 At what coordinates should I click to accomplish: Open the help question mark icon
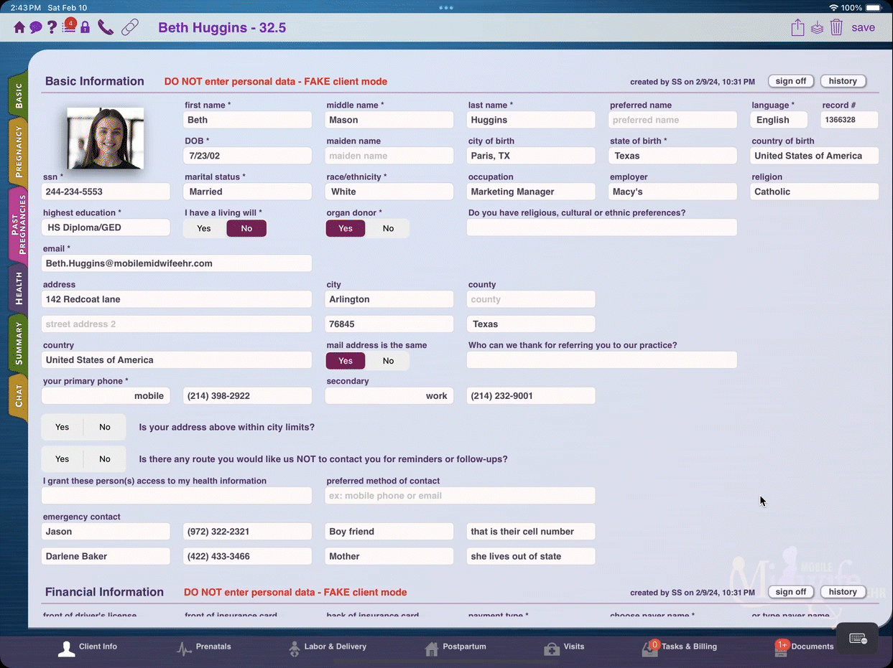pyautogui.click(x=52, y=28)
